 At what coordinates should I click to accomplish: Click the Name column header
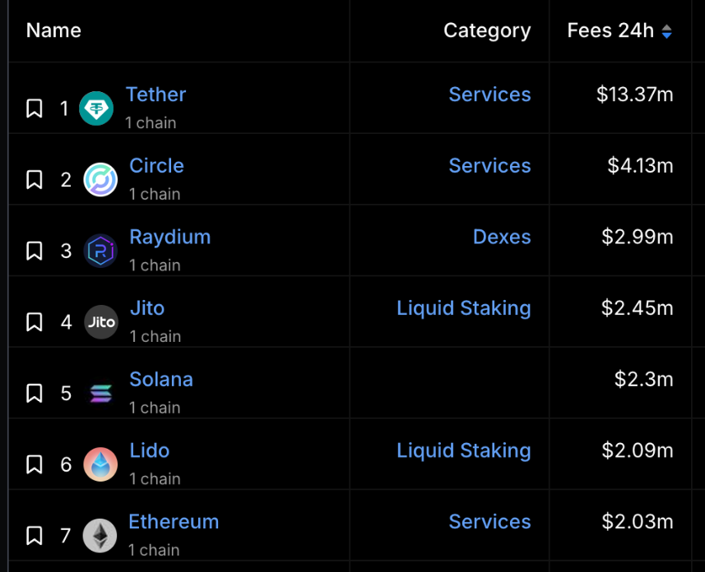53,30
